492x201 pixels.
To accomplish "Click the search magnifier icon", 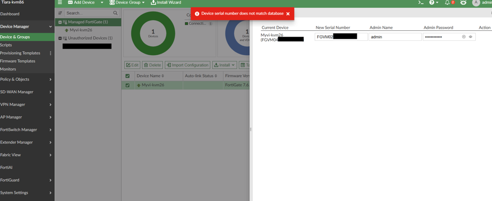I will [116, 13].
